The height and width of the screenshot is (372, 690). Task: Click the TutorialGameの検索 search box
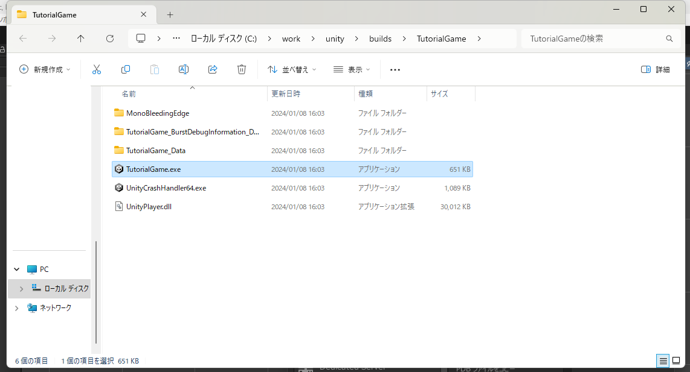601,39
